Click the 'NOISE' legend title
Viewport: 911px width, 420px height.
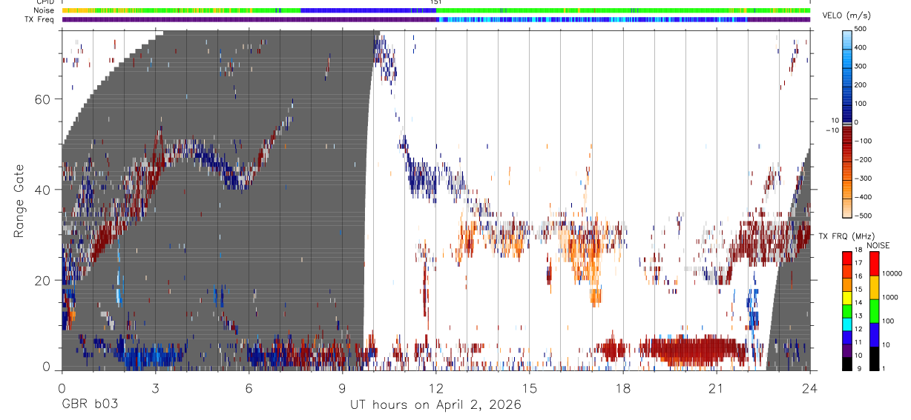pos(878,245)
